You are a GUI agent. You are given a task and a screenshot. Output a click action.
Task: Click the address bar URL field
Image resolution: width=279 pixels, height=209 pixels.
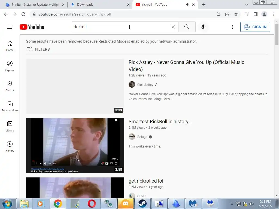pos(123,14)
